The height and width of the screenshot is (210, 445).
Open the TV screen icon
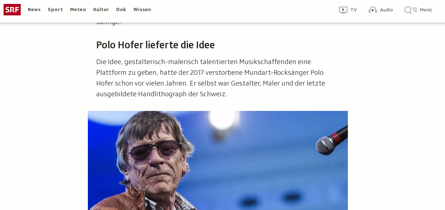click(343, 10)
